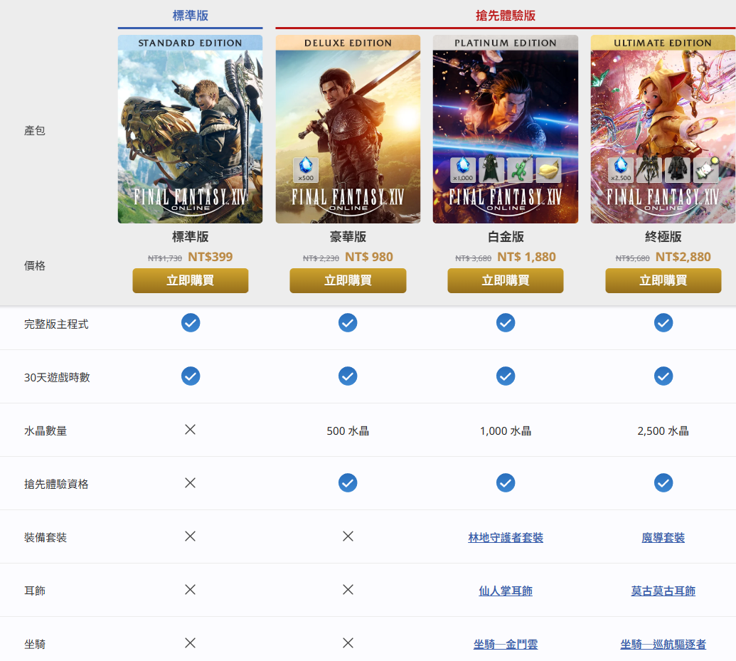Viewport: 736px width, 661px height.
Task: Click the x2,500 crystal icon on Ultimate cover
Action: (621, 169)
